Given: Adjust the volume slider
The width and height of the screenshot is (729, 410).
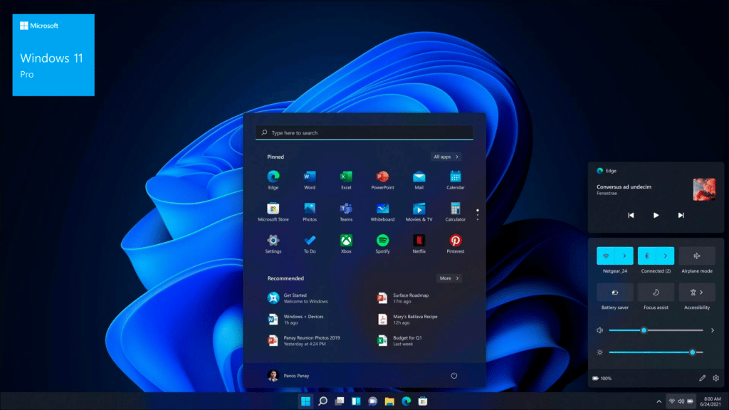Looking at the screenshot, I should [x=644, y=330].
